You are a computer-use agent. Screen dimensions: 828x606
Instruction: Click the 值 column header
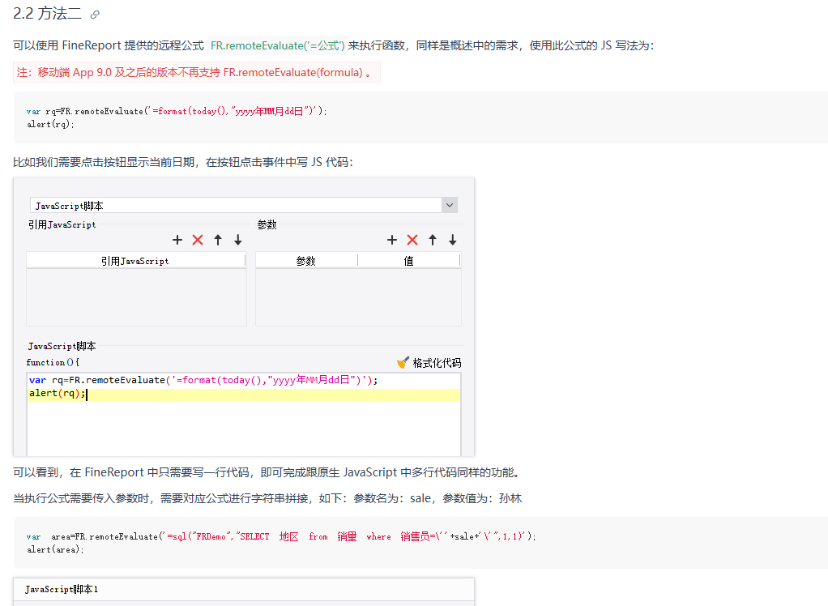click(x=408, y=261)
